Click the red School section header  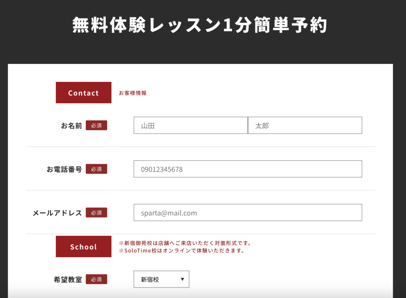83,247
